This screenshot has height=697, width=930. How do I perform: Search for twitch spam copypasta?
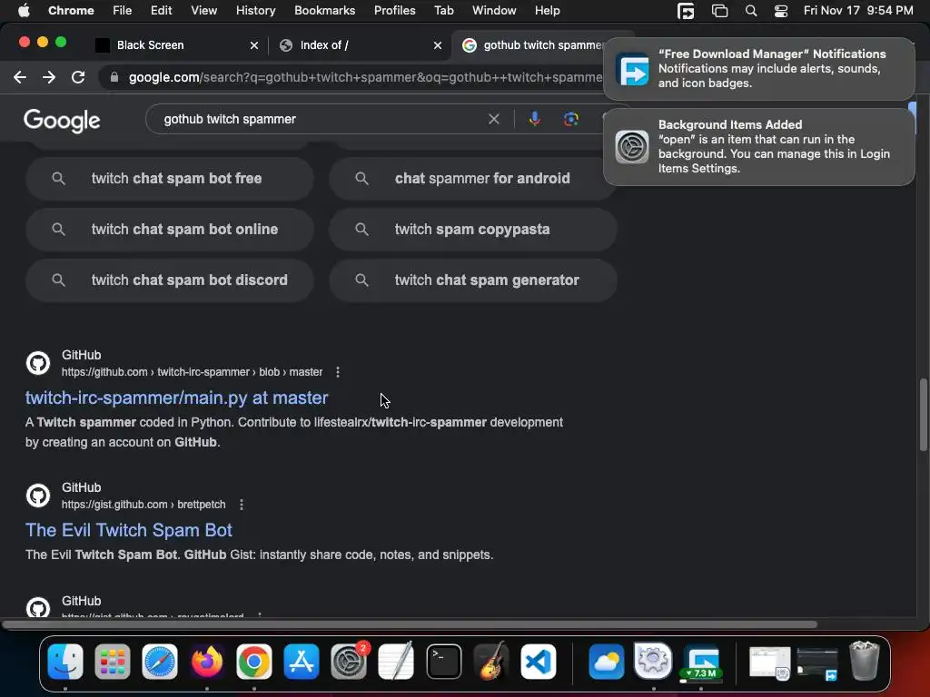coord(472,230)
